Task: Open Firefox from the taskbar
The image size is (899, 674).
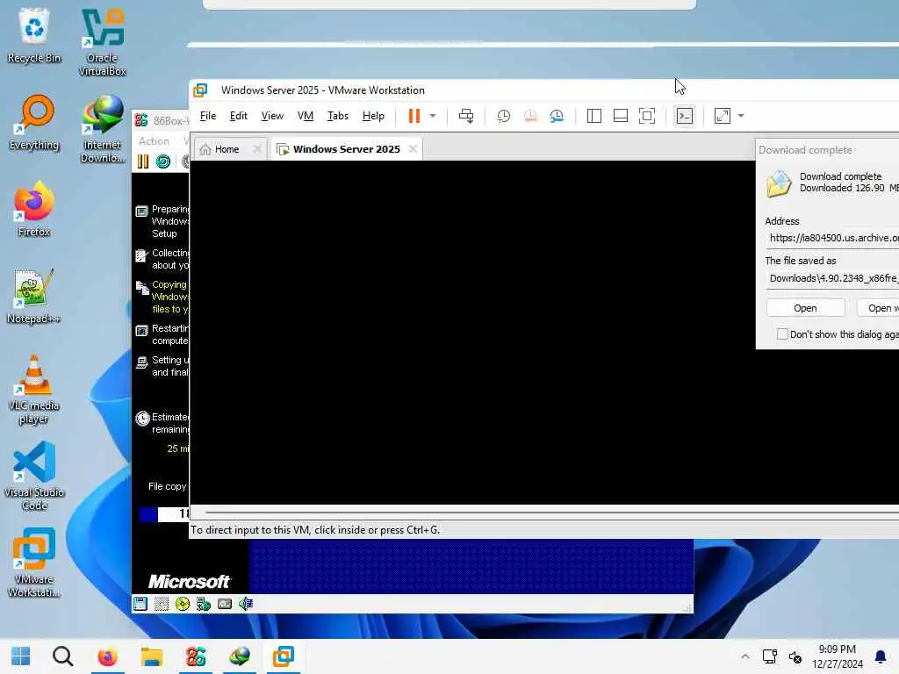Action: click(107, 656)
